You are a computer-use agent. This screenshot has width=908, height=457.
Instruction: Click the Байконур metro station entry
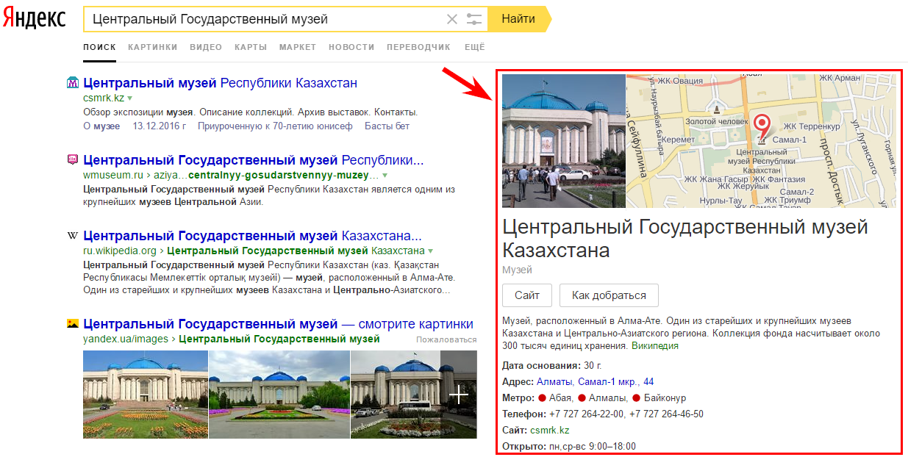659,398
